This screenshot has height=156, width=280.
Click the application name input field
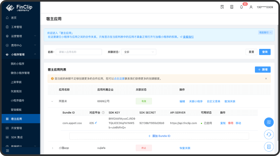(x=79, y=52)
